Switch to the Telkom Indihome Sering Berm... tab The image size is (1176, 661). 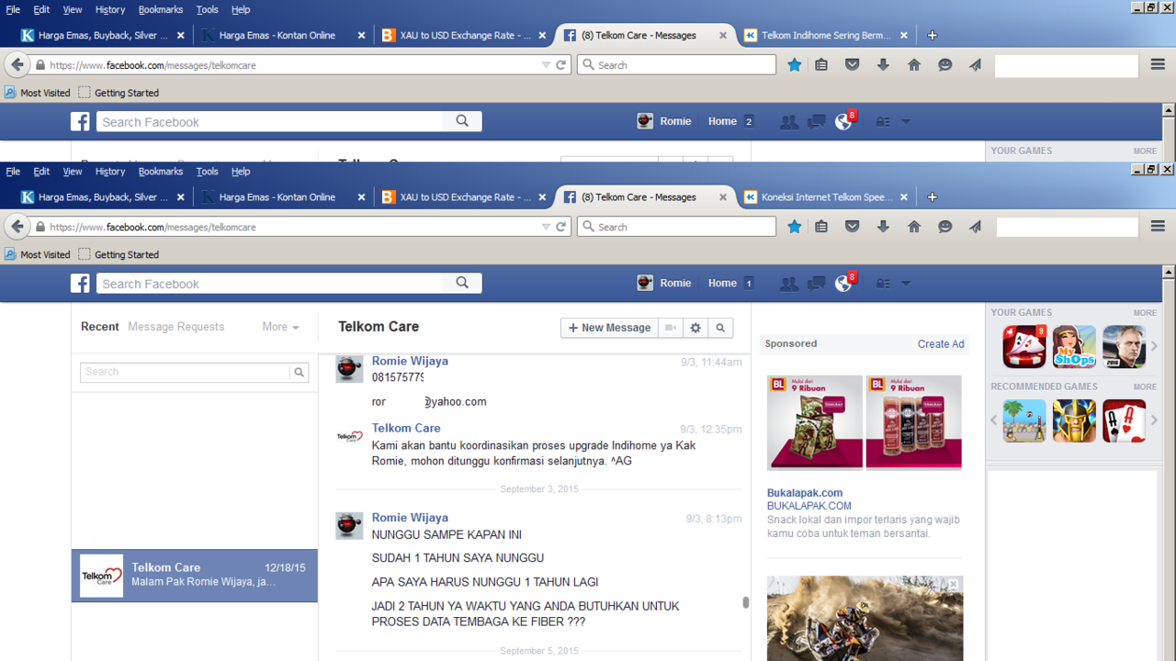tap(827, 36)
